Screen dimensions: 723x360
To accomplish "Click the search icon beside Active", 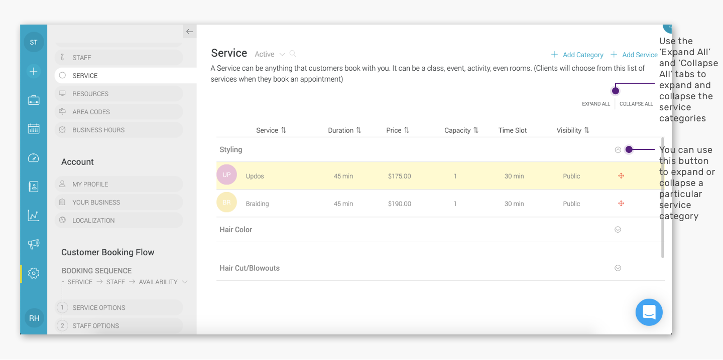I will tap(293, 54).
